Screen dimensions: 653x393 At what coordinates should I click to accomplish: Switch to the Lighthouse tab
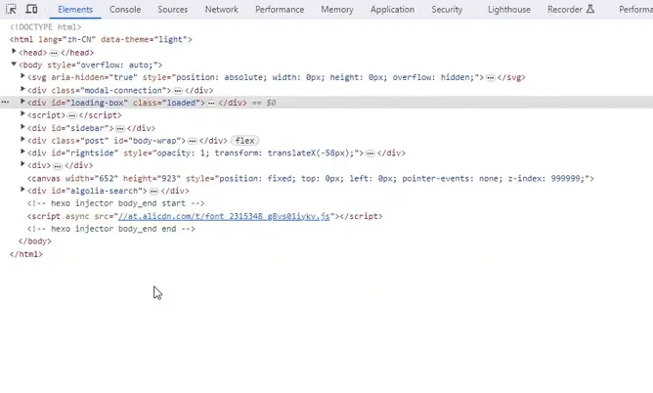click(x=509, y=9)
